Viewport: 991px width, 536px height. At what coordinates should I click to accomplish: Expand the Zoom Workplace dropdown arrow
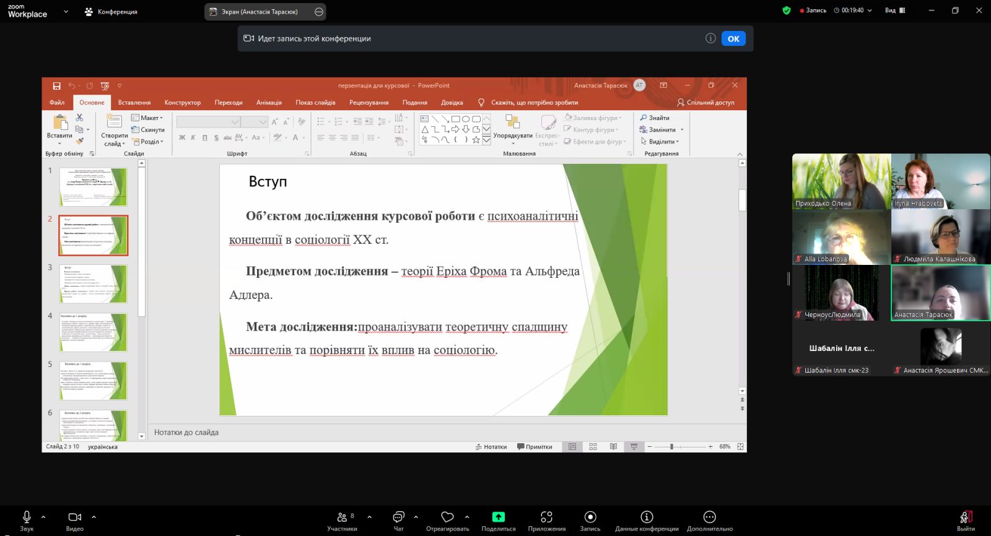coord(66,12)
